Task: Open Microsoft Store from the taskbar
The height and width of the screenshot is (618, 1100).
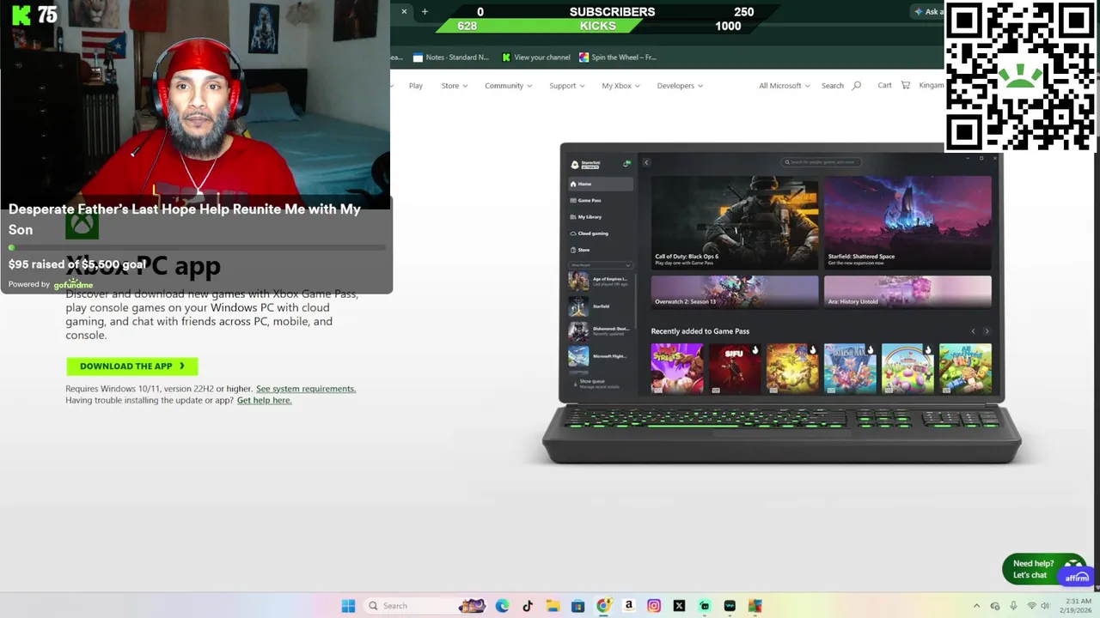Action: [x=577, y=606]
